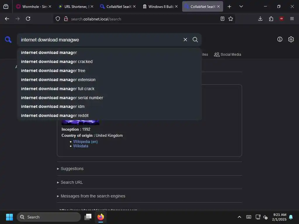The height and width of the screenshot is (224, 299).
Task: Click the muted volume tray icon
Action: coord(265,217)
